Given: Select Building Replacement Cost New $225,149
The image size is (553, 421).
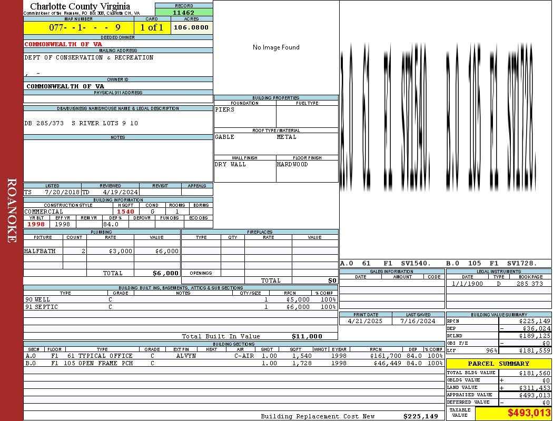Looking at the screenshot, I should (x=421, y=416).
